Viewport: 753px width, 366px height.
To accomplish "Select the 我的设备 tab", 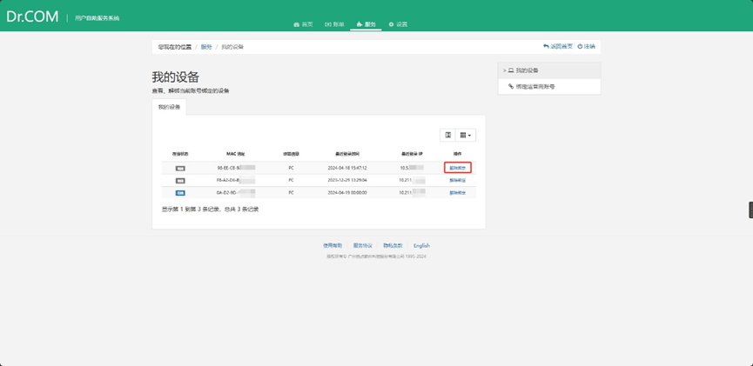I will pyautogui.click(x=169, y=107).
